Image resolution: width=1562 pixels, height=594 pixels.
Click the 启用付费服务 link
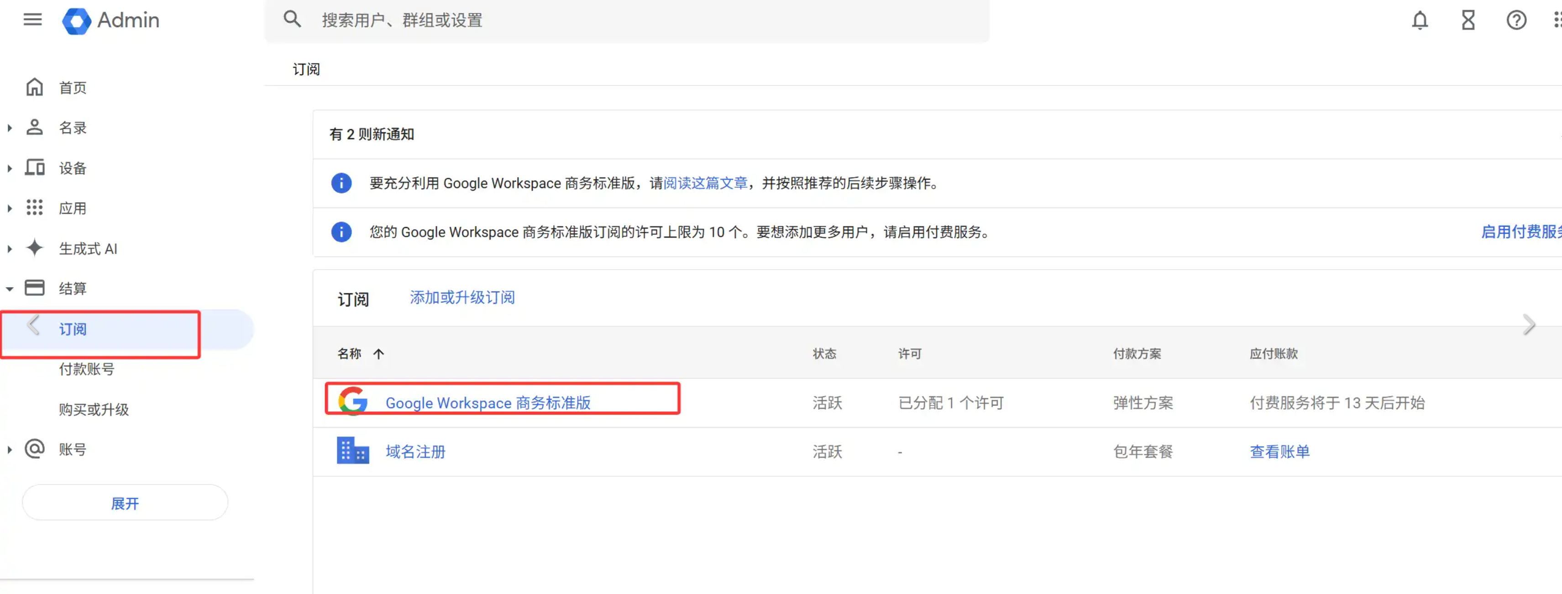[1521, 232]
